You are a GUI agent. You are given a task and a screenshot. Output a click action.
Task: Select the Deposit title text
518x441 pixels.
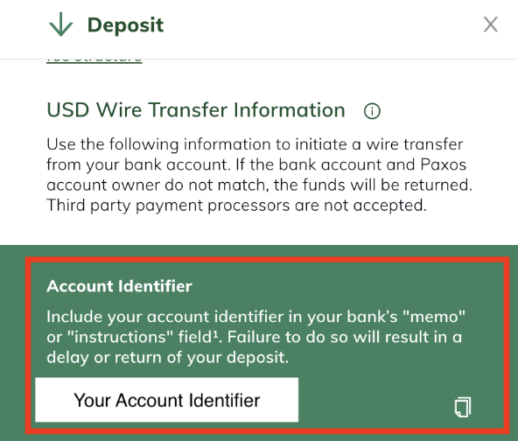coord(125,25)
